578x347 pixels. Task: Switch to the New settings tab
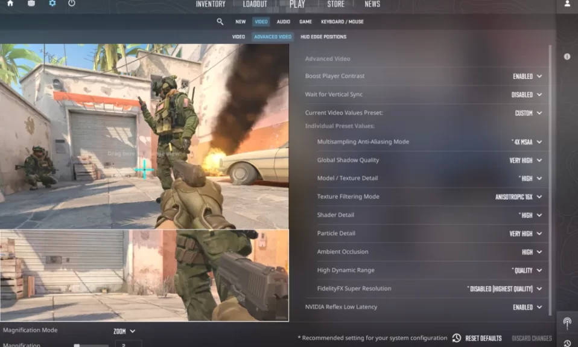coord(240,22)
